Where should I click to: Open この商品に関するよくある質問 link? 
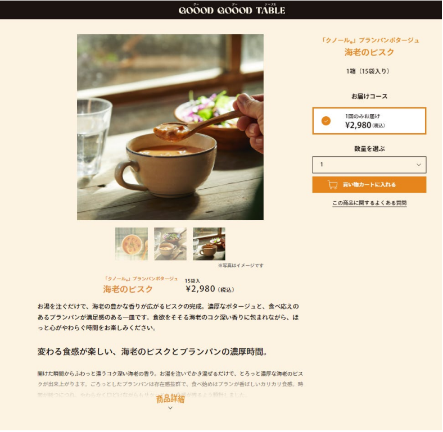click(x=369, y=203)
